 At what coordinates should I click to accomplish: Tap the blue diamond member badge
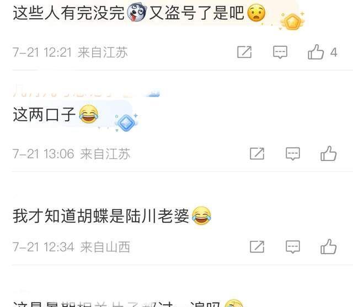(126, 122)
